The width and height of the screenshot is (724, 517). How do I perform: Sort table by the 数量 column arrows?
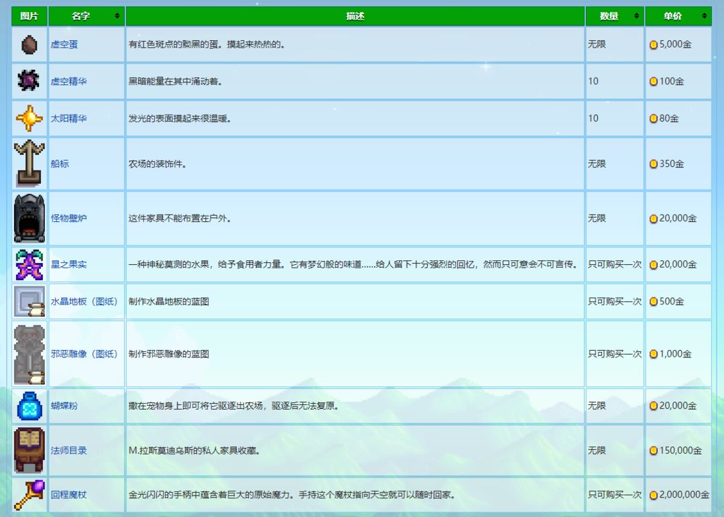636,15
